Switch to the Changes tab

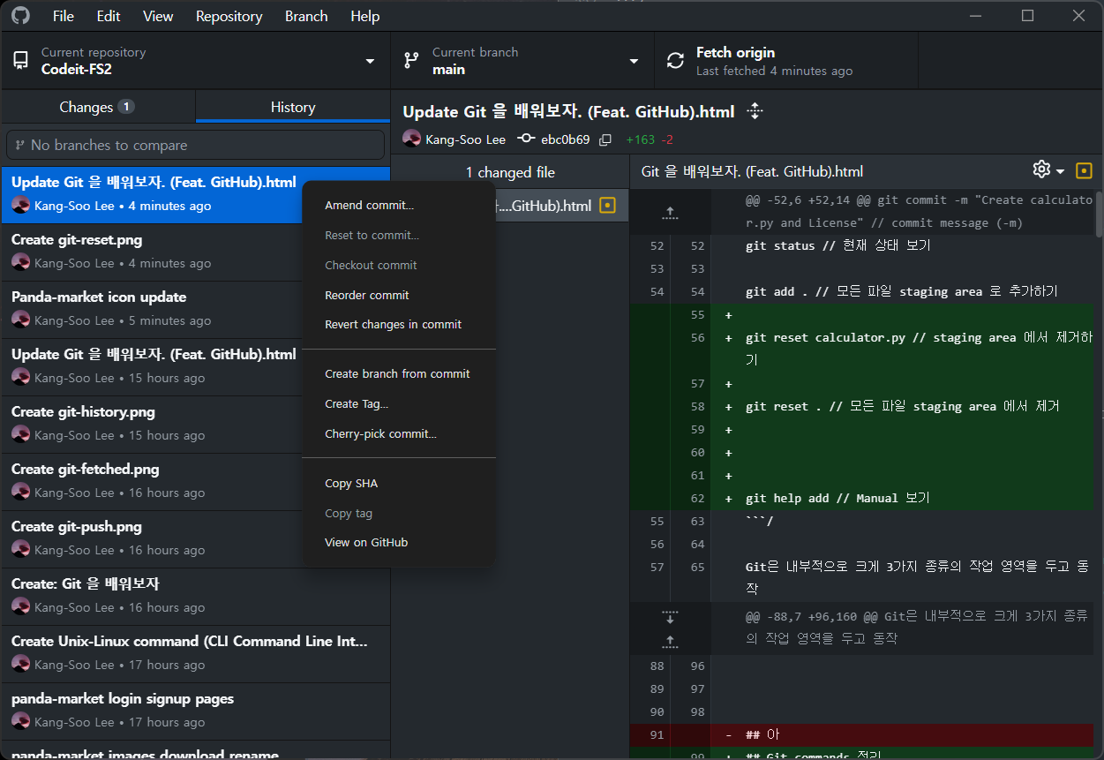coord(98,107)
